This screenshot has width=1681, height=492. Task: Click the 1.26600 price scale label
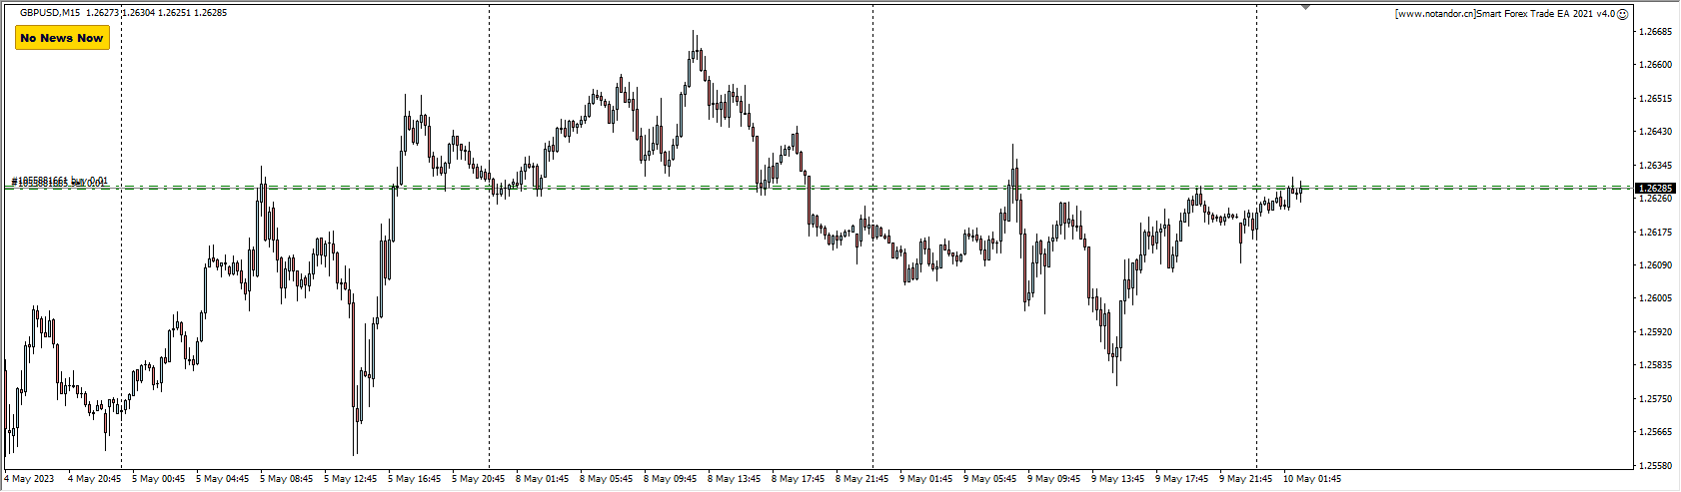pos(1657,65)
